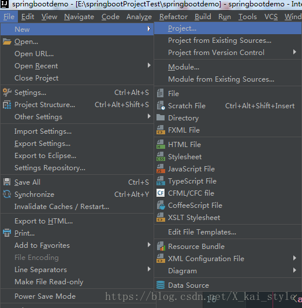
Task: Open the Analyze menu
Action: 139,17
